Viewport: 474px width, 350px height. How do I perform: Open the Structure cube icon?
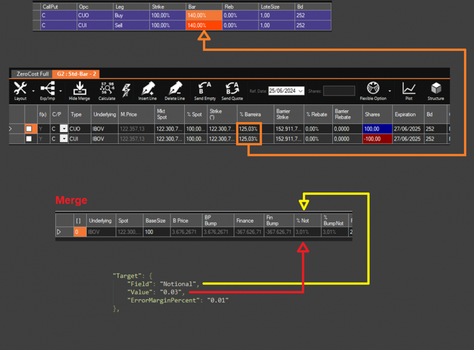(x=435, y=89)
